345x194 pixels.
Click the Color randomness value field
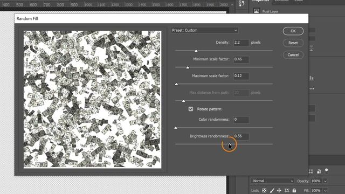pyautogui.click(x=241, y=120)
